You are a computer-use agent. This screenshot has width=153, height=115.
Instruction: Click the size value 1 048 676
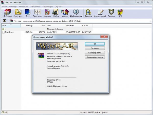tap(29, 32)
